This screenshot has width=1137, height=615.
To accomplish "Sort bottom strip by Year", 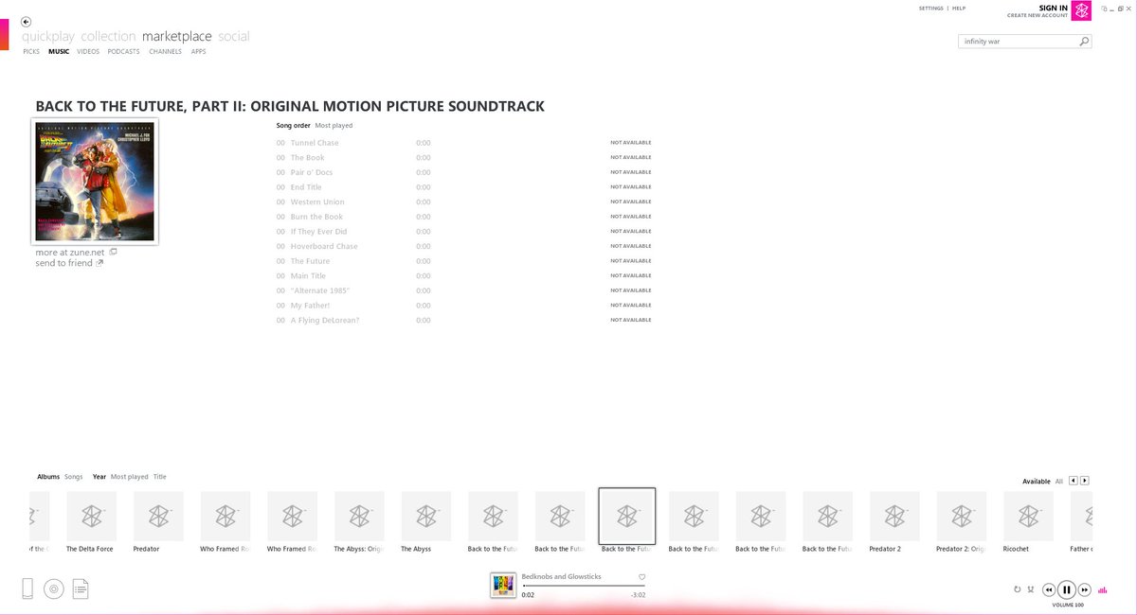I will (99, 477).
